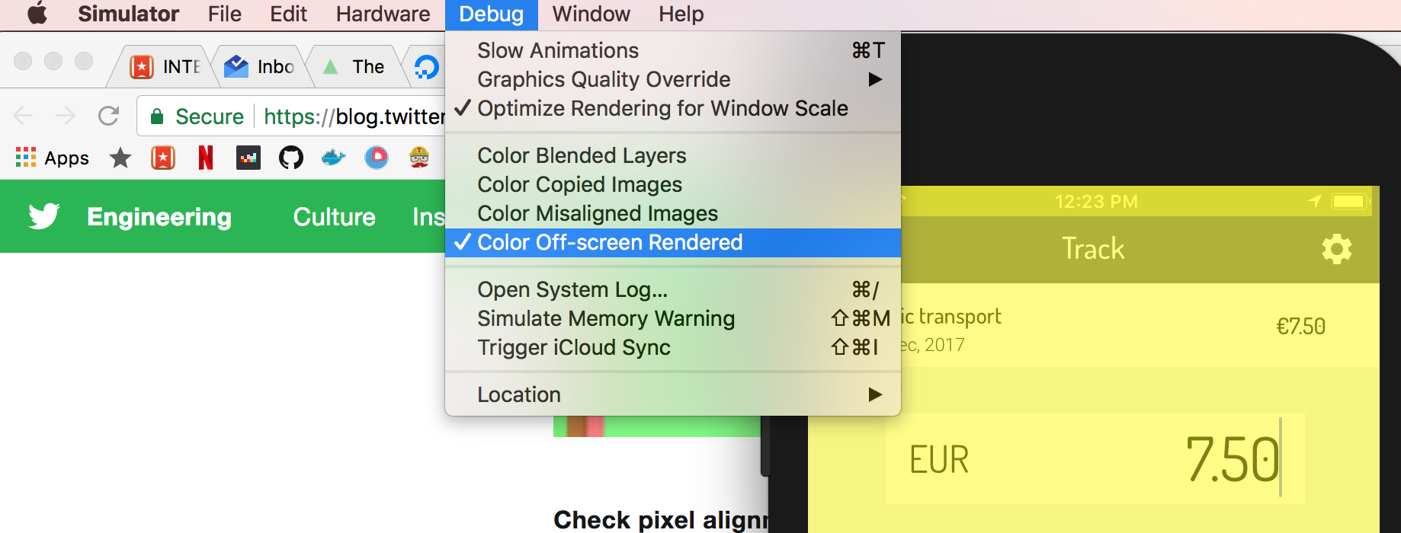The width and height of the screenshot is (1401, 533).
Task: Uncheck Color Off-screen Rendered
Action: [610, 243]
